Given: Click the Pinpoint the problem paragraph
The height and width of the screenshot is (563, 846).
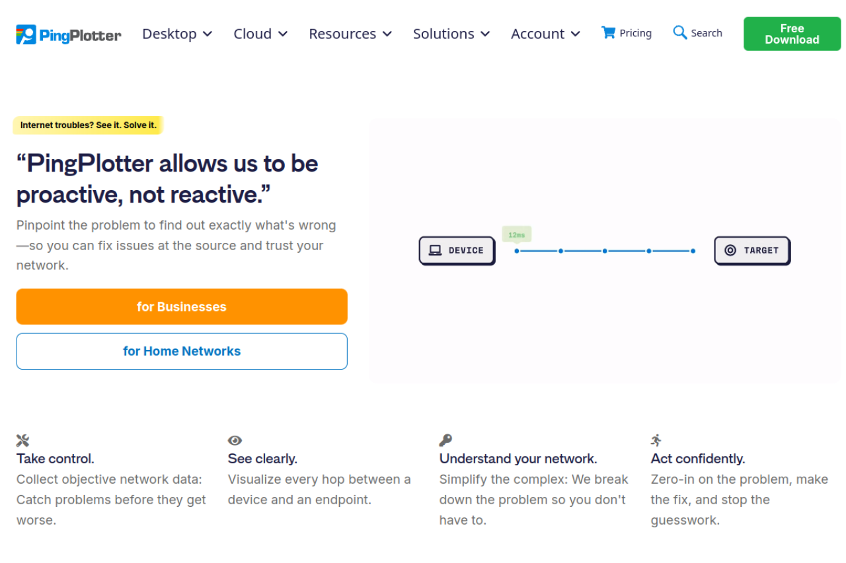Looking at the screenshot, I should coord(176,246).
